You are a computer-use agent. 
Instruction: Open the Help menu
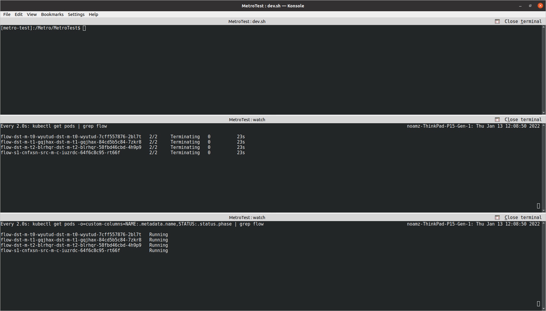(x=93, y=14)
